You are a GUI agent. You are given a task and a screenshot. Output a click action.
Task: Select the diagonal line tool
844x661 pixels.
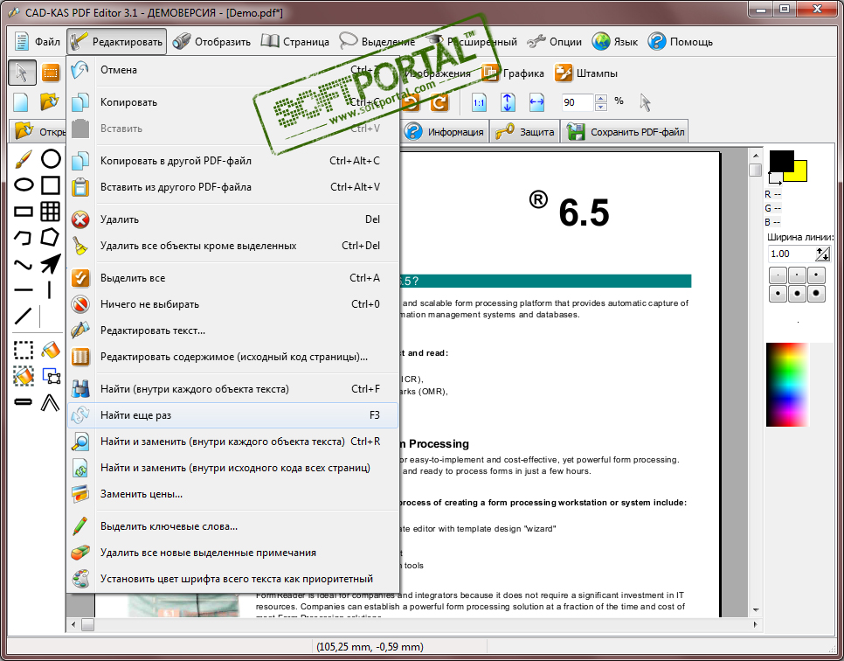(23, 316)
